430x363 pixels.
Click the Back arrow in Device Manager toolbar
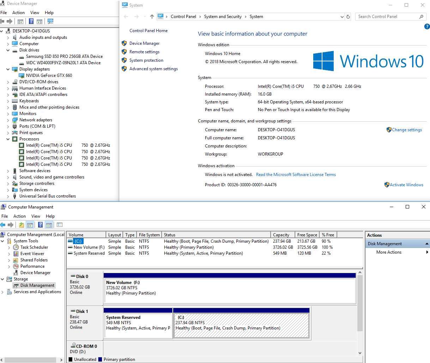coord(2,22)
